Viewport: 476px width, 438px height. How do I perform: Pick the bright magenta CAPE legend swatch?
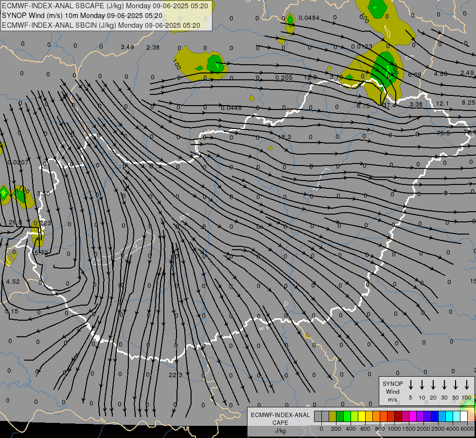(413, 417)
